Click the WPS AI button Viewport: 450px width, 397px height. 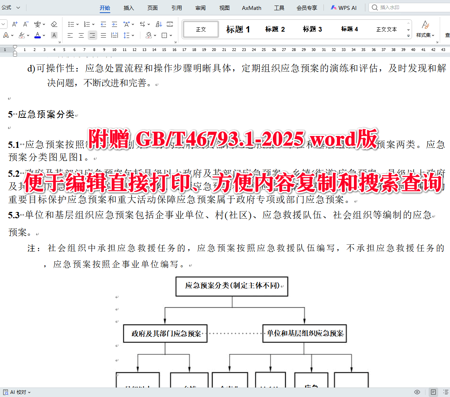[343, 7]
